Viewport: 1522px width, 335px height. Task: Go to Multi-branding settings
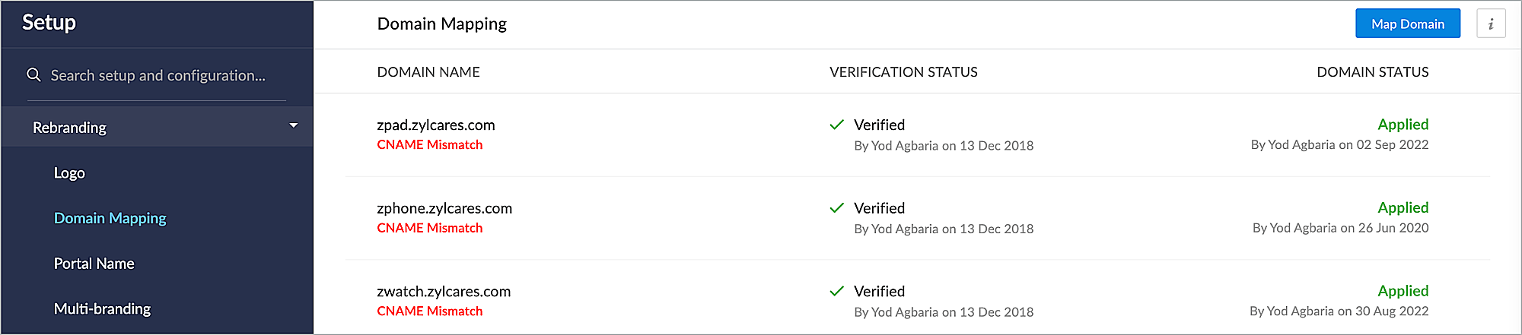pos(102,308)
